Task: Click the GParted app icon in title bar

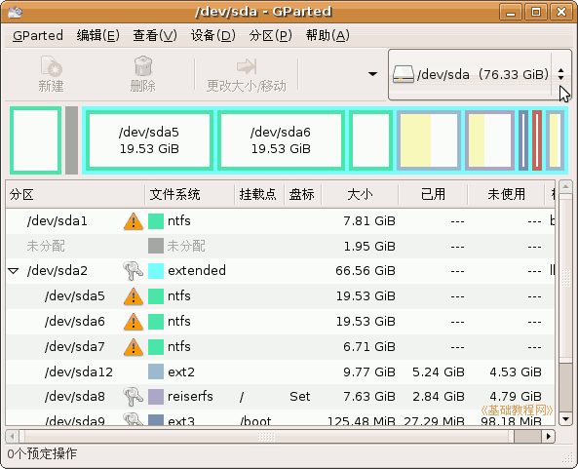Action: pyautogui.click(x=15, y=12)
